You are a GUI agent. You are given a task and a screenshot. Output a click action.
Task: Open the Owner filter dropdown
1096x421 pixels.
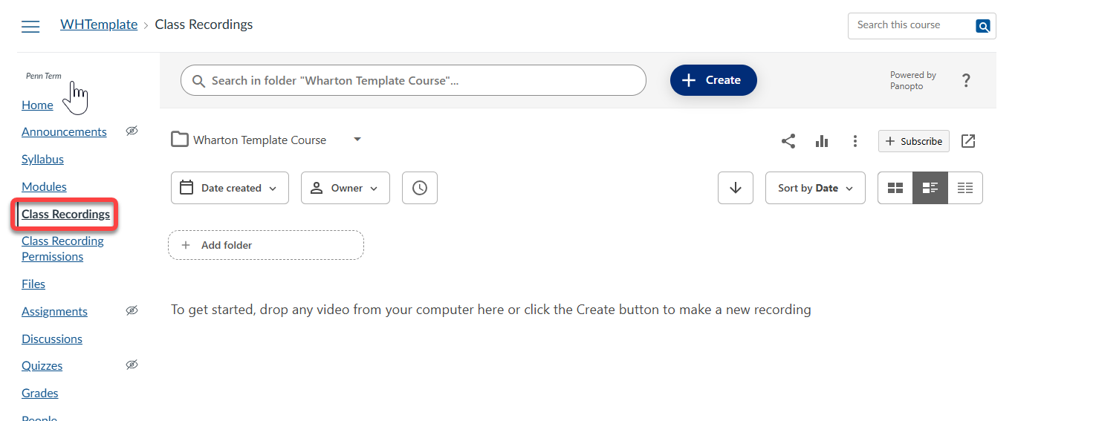pyautogui.click(x=346, y=188)
